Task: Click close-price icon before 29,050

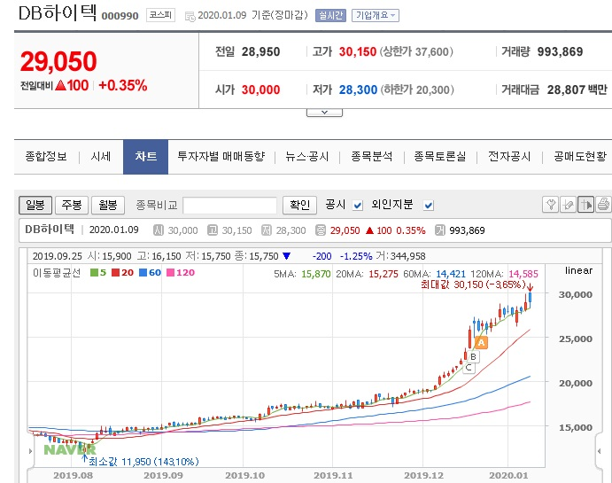Action: 321,230
